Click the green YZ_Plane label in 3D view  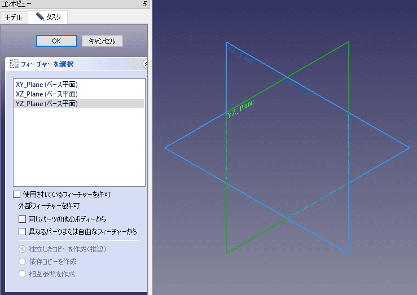240,109
